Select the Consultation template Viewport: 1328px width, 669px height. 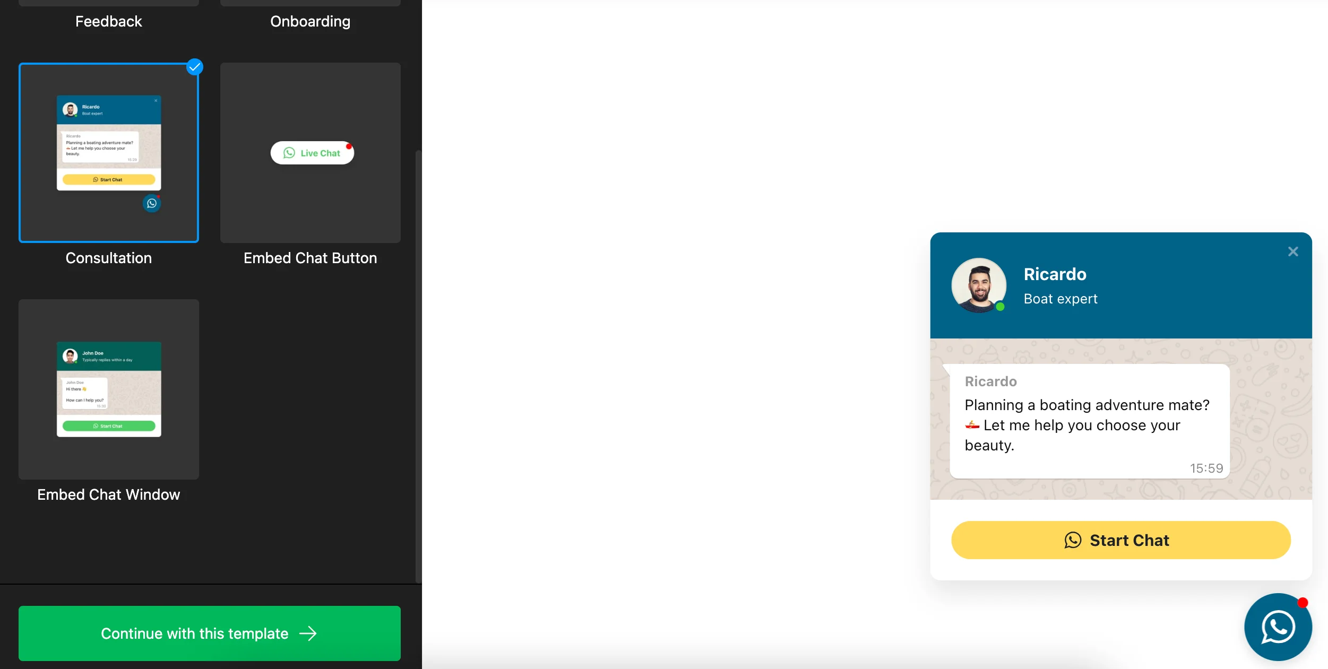pyautogui.click(x=108, y=152)
